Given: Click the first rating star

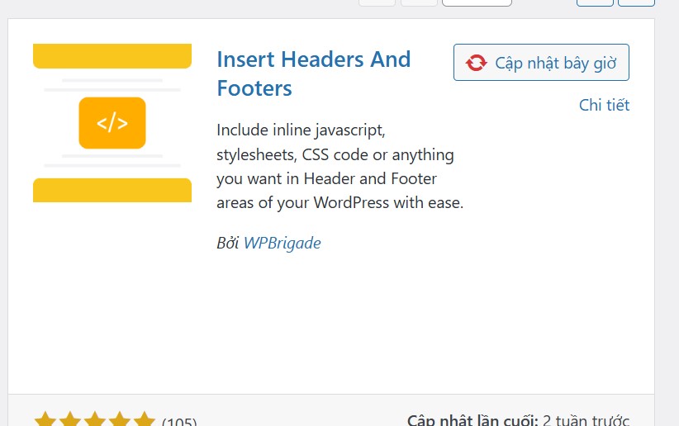Looking at the screenshot, I should (45, 420).
